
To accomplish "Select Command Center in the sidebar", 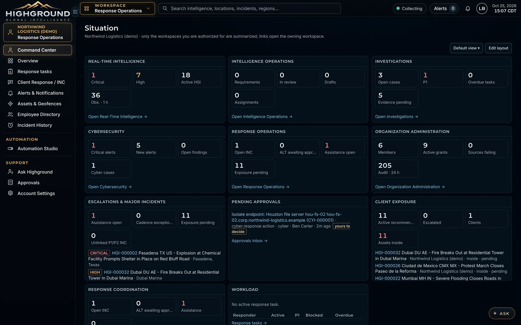I will pyautogui.click(x=38, y=50).
